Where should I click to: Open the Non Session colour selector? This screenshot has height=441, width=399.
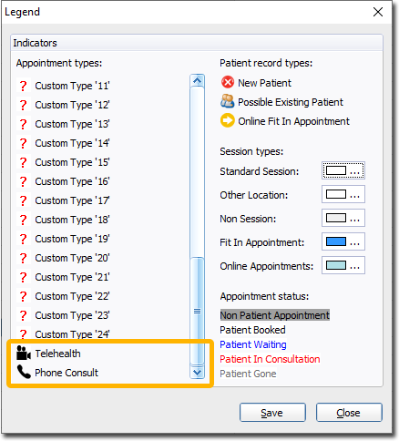coord(343,218)
